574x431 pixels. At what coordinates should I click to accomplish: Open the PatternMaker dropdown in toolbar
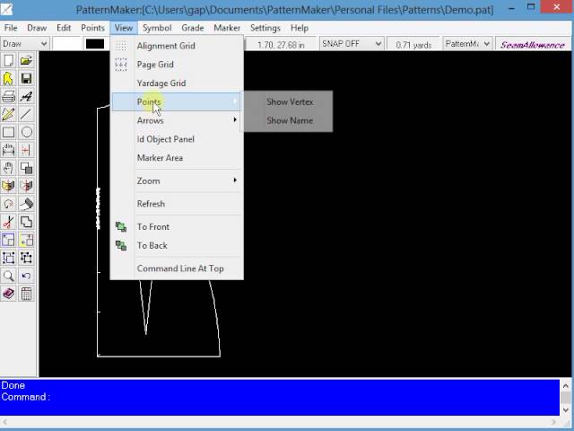tap(467, 44)
